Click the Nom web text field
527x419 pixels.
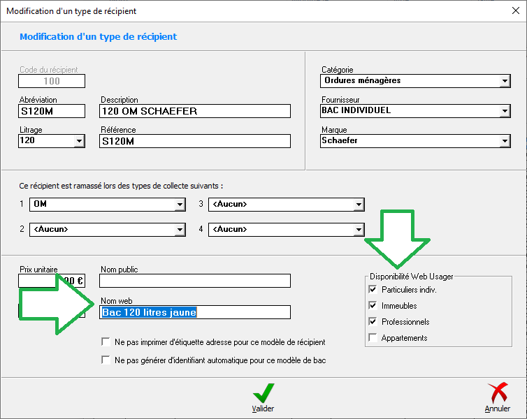(x=194, y=312)
